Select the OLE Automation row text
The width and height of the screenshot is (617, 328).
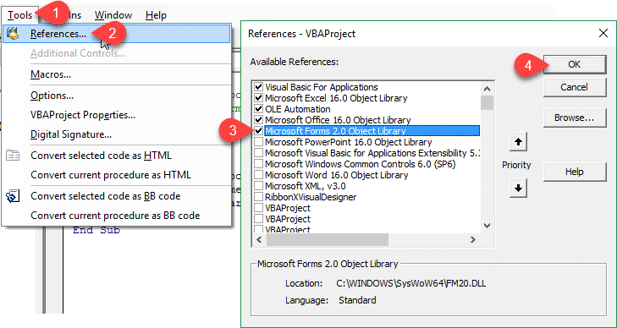[298, 109]
